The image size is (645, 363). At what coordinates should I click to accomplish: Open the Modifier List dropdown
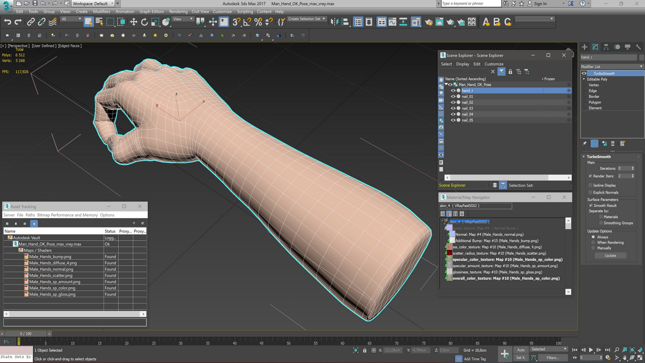coord(612,67)
